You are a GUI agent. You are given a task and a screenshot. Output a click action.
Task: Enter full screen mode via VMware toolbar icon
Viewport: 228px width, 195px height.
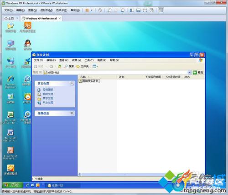point(145,10)
